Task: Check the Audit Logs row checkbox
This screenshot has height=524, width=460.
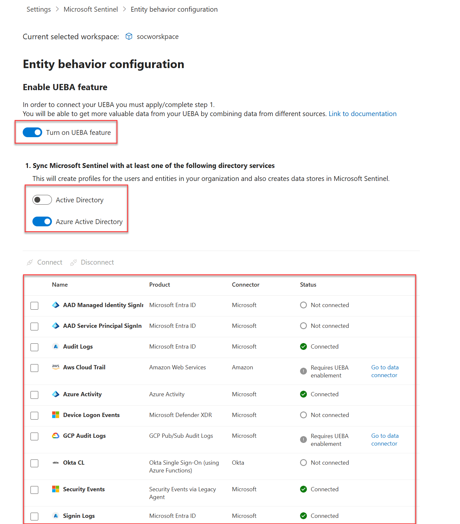Action: point(34,347)
